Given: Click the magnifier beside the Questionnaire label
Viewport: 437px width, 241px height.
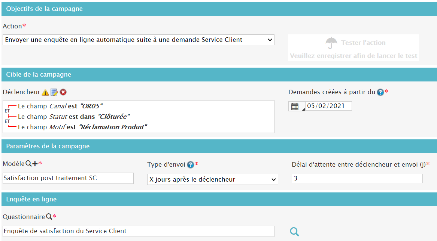Looking at the screenshot, I should click(49, 217).
